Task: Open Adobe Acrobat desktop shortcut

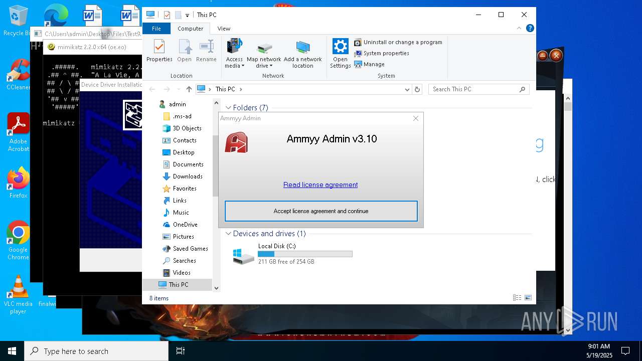Action: [x=18, y=132]
